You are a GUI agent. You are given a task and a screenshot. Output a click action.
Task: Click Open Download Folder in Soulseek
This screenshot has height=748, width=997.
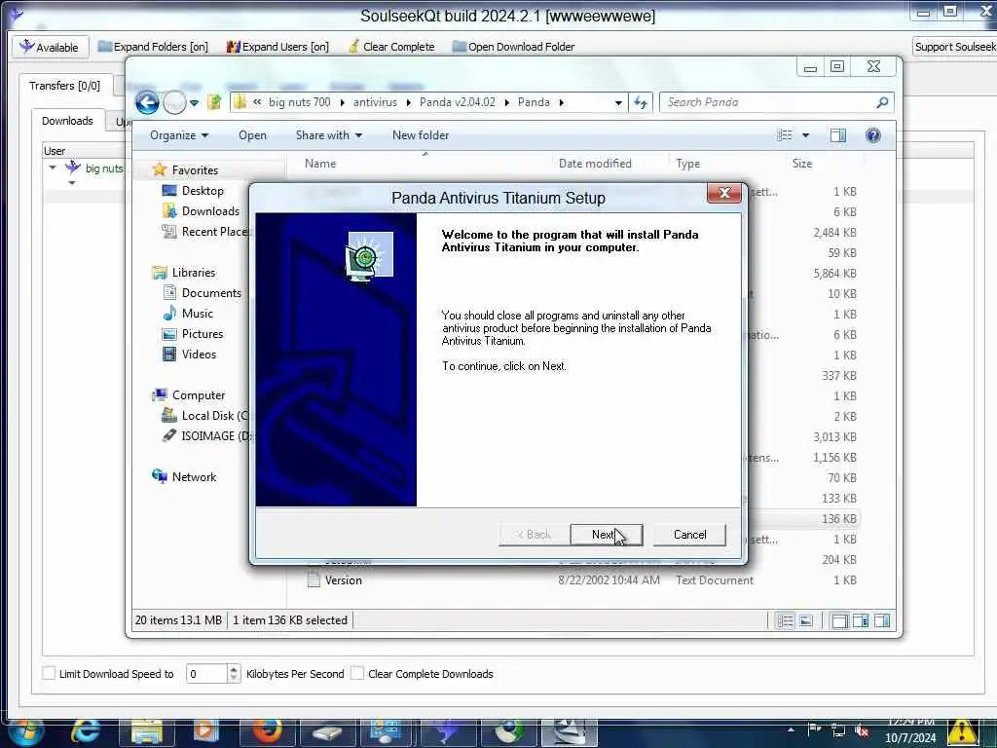tap(513, 47)
